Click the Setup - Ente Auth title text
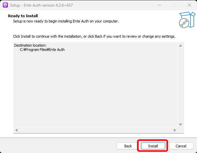 (41, 5)
